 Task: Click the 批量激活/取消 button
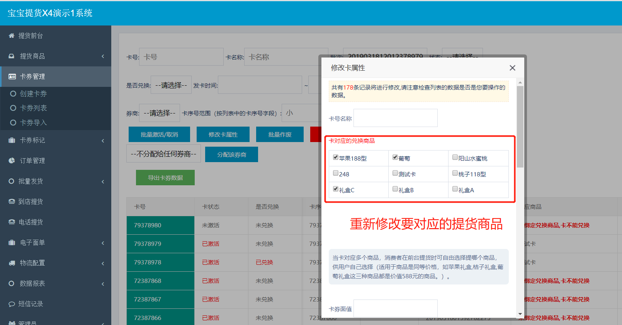pyautogui.click(x=159, y=135)
